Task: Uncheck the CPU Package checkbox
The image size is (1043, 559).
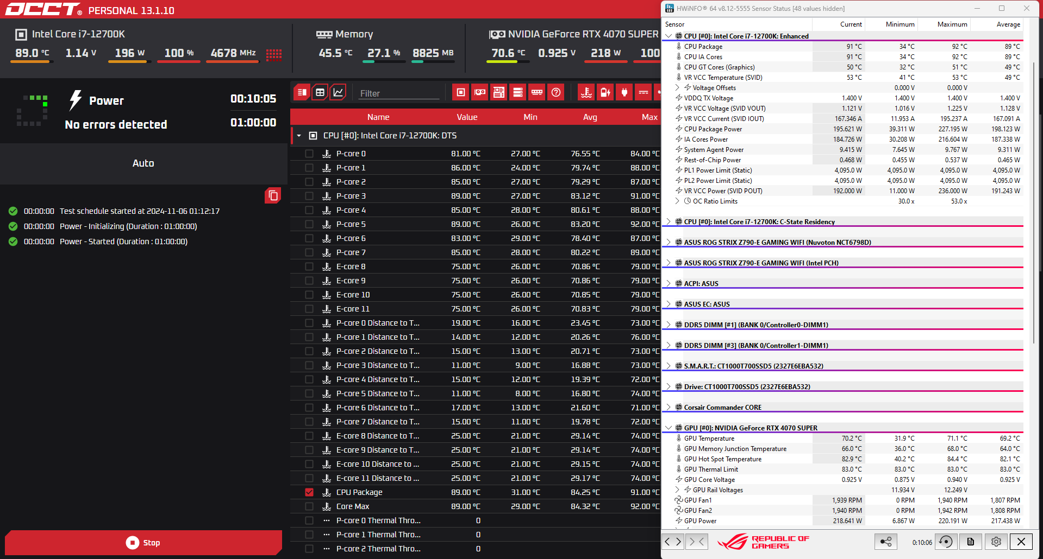Action: tap(309, 492)
